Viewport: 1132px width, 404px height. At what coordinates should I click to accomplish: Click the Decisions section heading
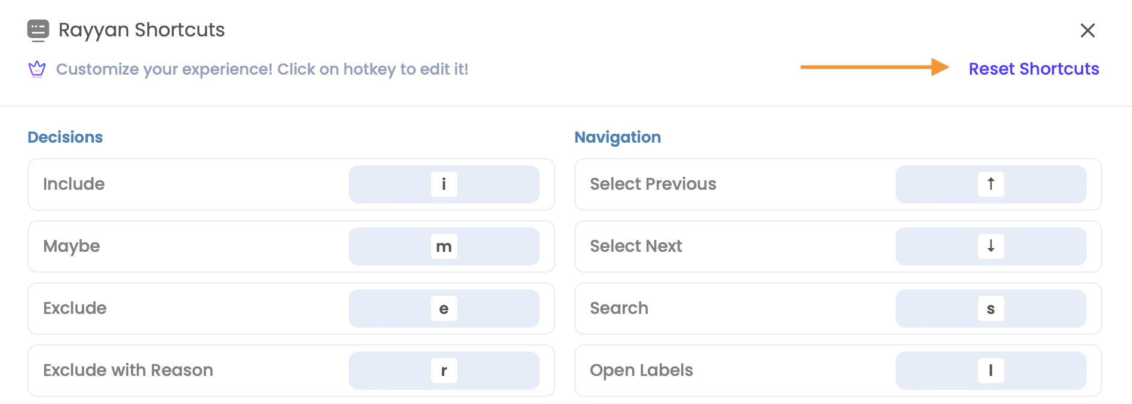[x=65, y=137]
